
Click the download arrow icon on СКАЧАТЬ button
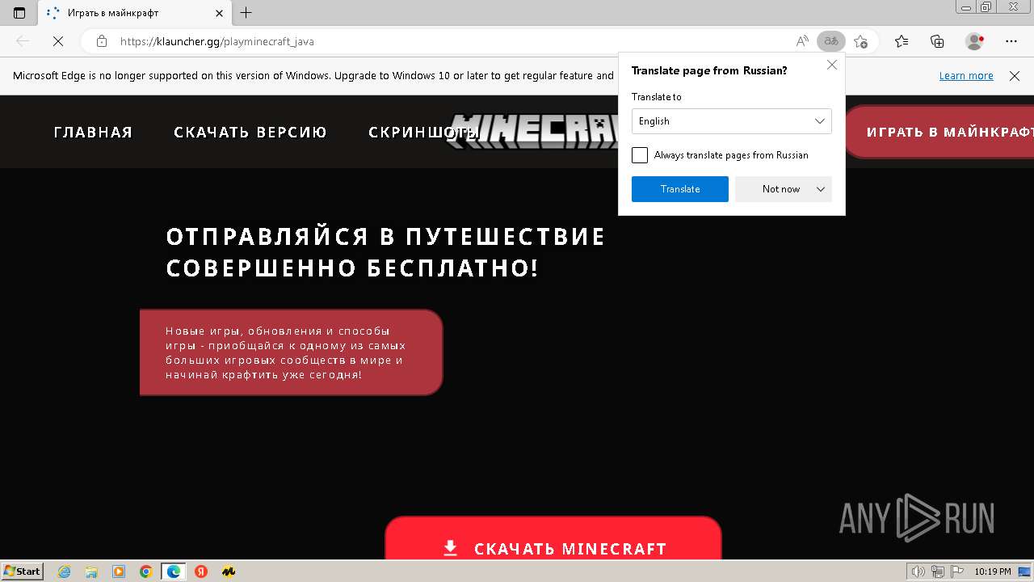[x=451, y=548]
